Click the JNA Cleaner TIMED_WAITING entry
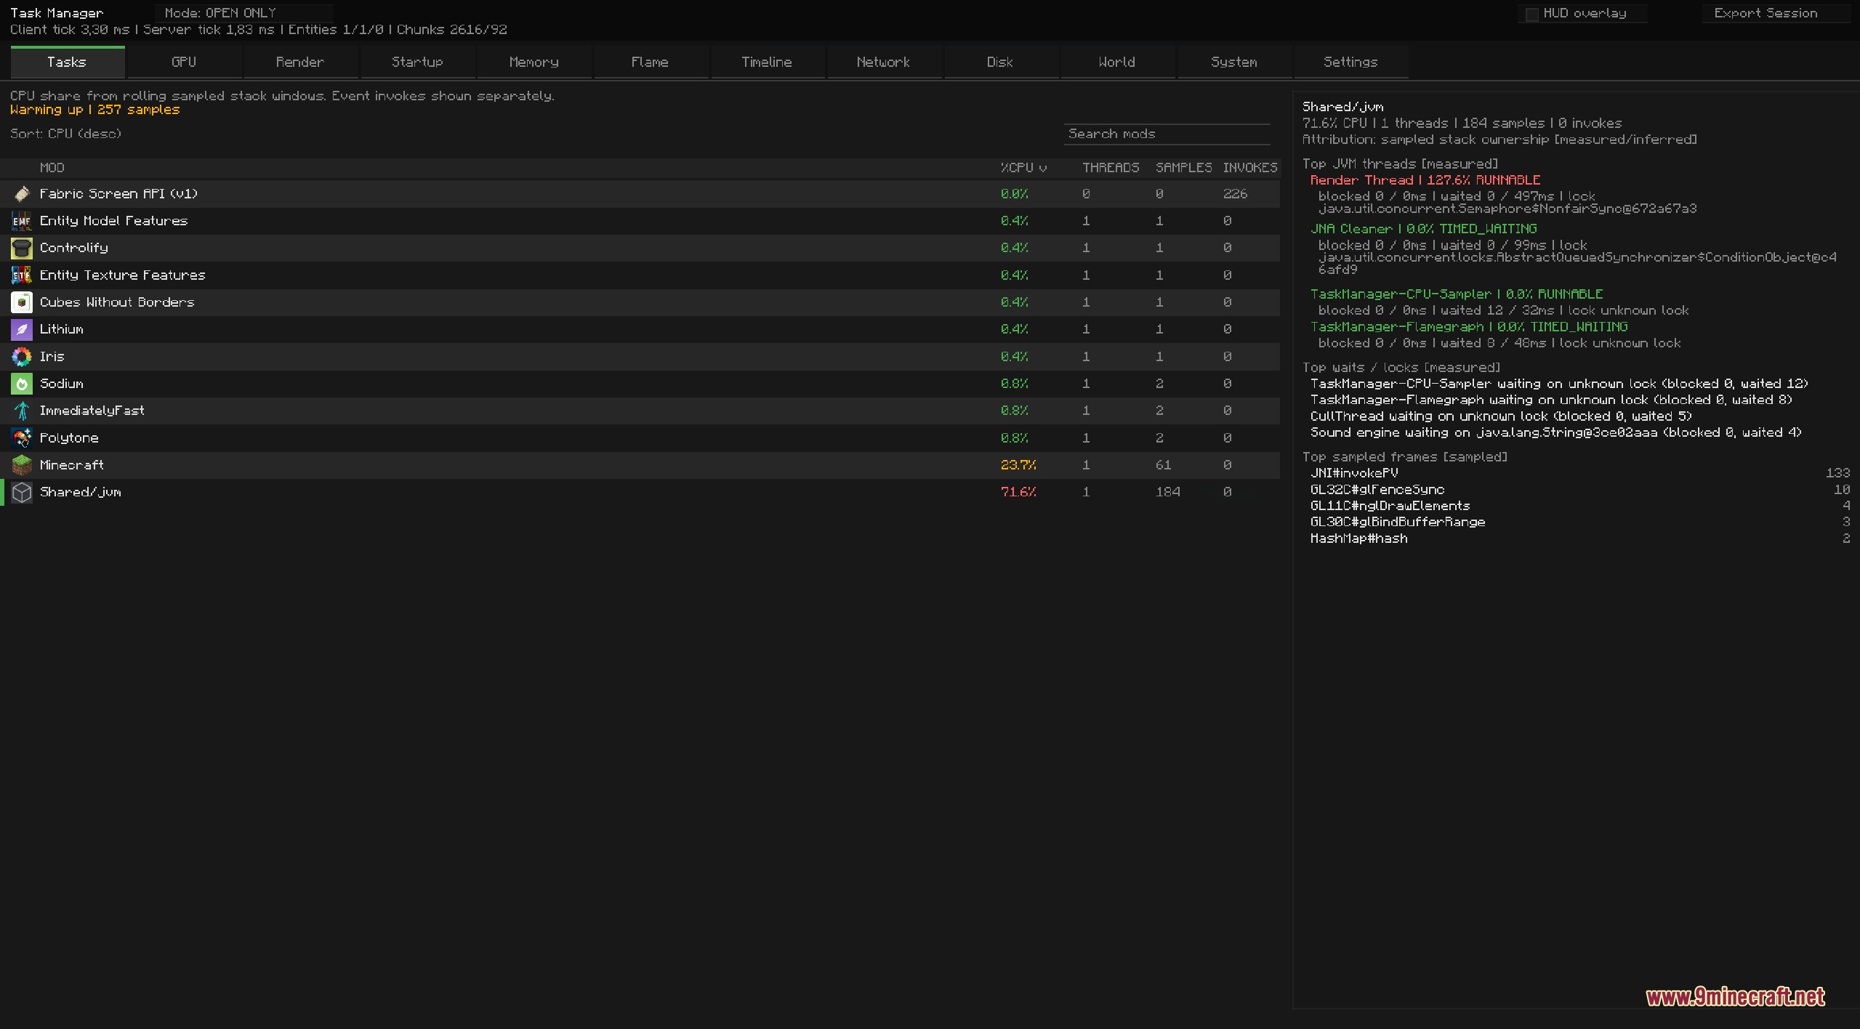 (x=1423, y=229)
